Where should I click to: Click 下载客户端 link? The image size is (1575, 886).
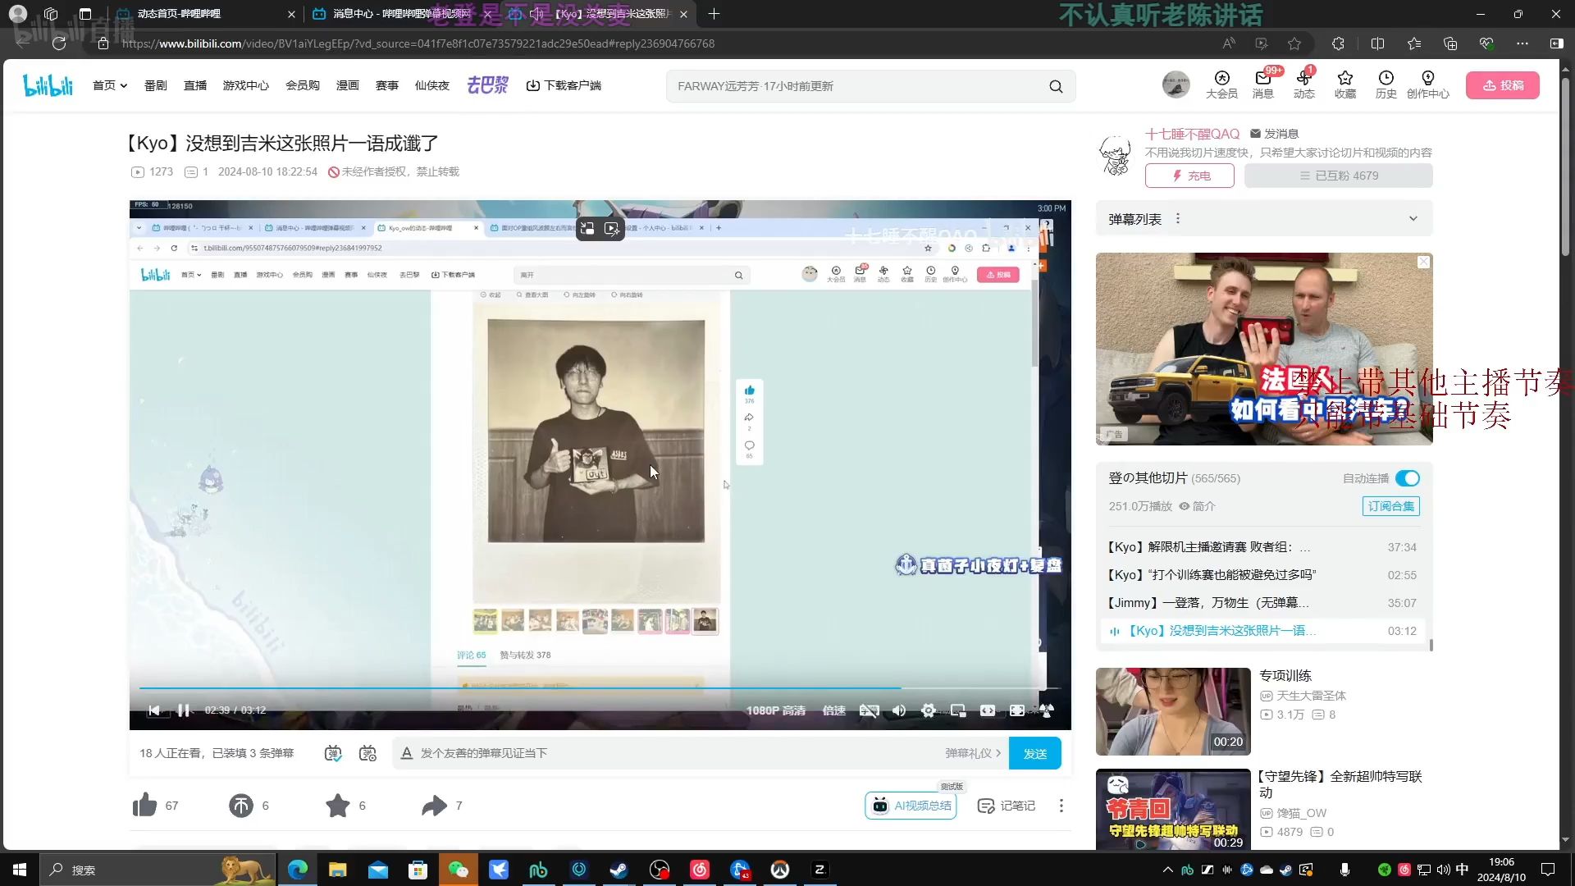click(564, 85)
